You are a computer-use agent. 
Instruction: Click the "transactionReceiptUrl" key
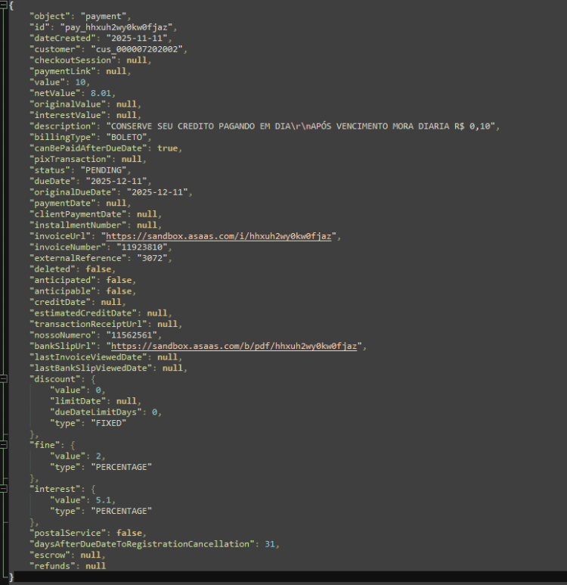(88, 324)
